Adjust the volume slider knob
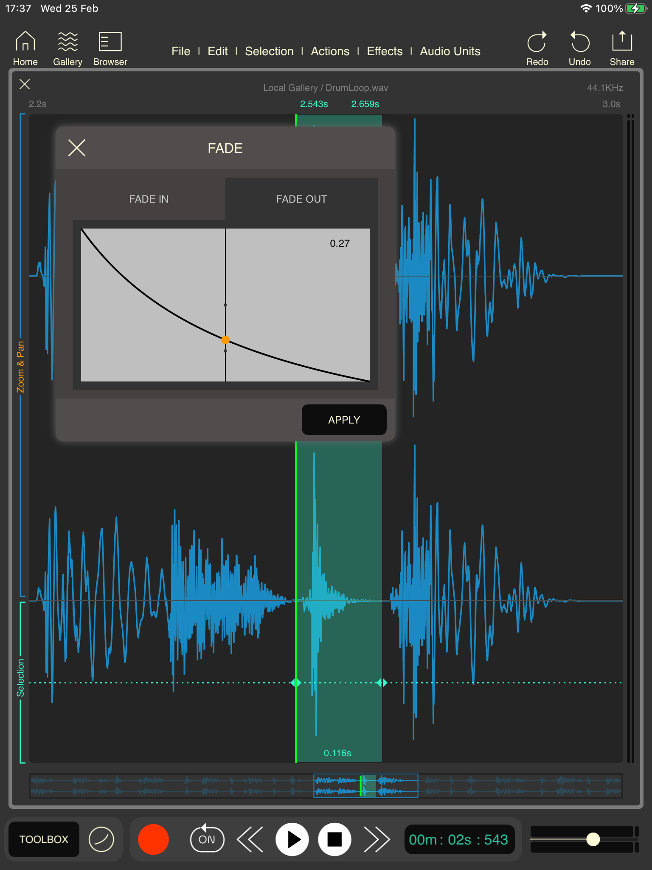 [593, 839]
